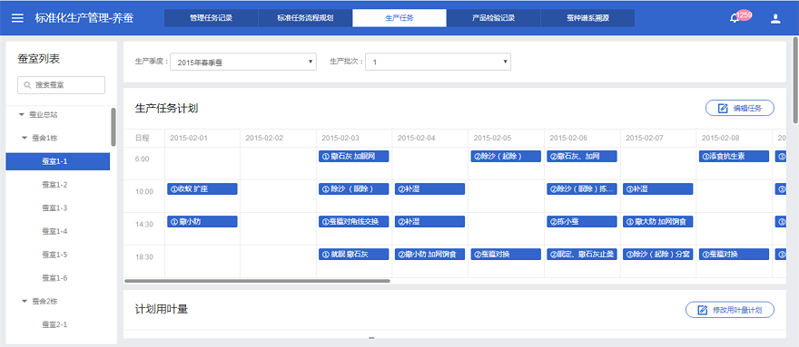
Task: Click the 搜索蚕室 search field
Action: pos(61,85)
